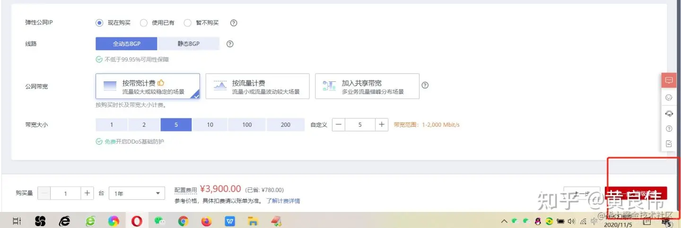Select 按带宽计费 billing card
The height and width of the screenshot is (228, 681).
coord(148,86)
